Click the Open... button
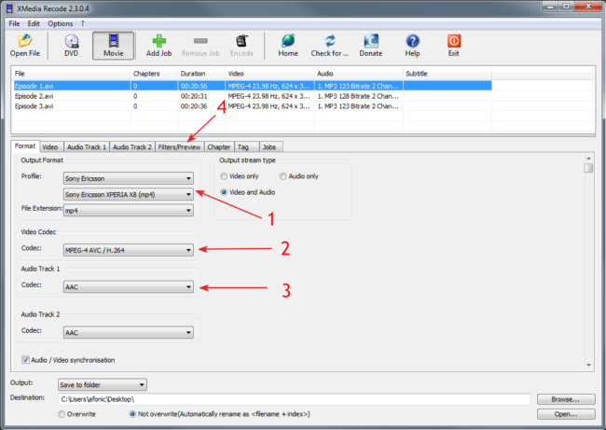Image resolution: width=606 pixels, height=430 pixels. pos(566,414)
